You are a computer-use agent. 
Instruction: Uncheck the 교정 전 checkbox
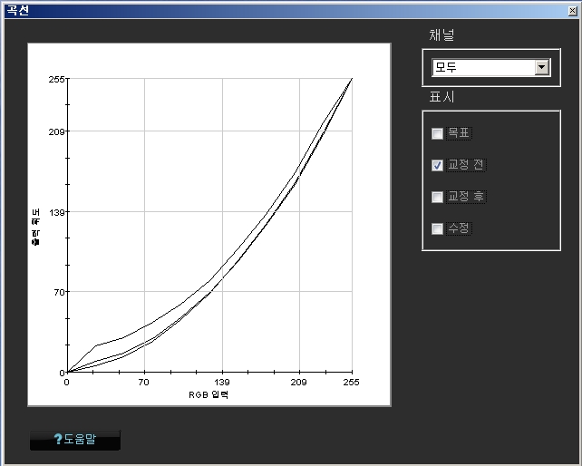(x=438, y=165)
